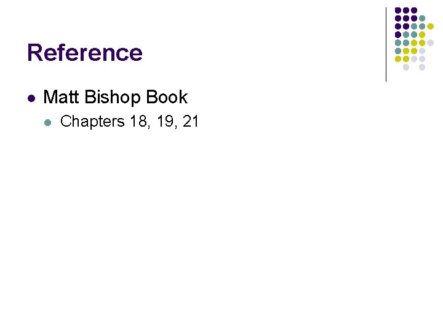Click the "Chapters 18, 19, 21" sub-bullet text
Image resolution: width=443 pixels, height=332 pixels.
pos(130,122)
